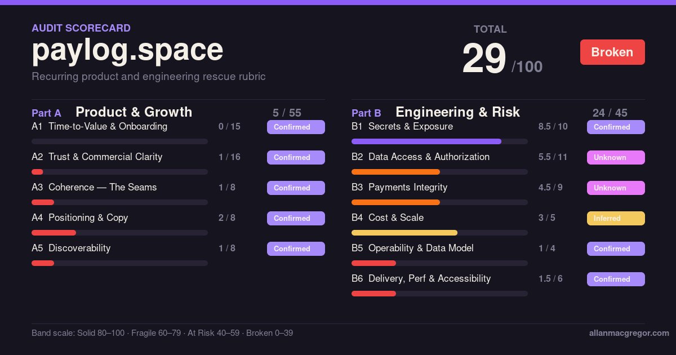This screenshot has height=355, width=676.
Task: Click the Product & Growth section heading
Action: pyautogui.click(x=134, y=112)
